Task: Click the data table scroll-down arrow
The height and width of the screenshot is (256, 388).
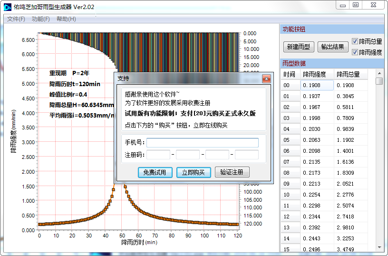Action: pyautogui.click(x=379, y=247)
